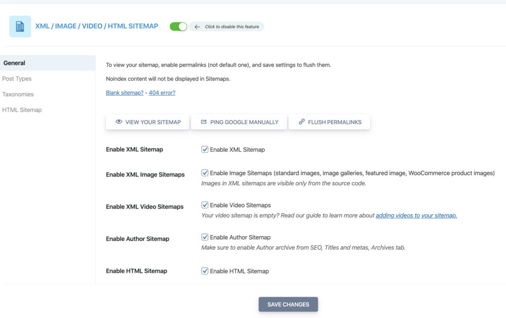Open the Blank sitemap? help link
This screenshot has height=318, width=506.
124,93
